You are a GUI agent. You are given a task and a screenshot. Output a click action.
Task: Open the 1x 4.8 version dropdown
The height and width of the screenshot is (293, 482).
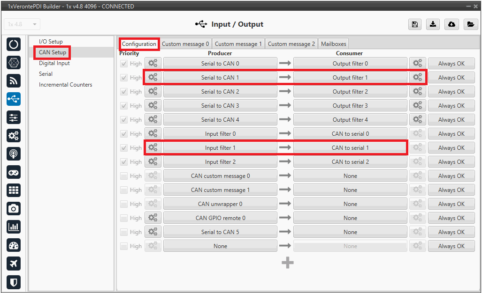click(23, 24)
